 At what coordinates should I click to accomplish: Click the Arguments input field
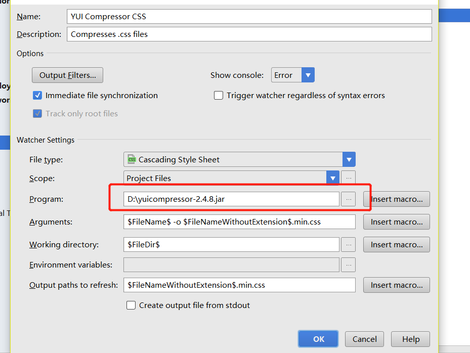click(x=239, y=222)
